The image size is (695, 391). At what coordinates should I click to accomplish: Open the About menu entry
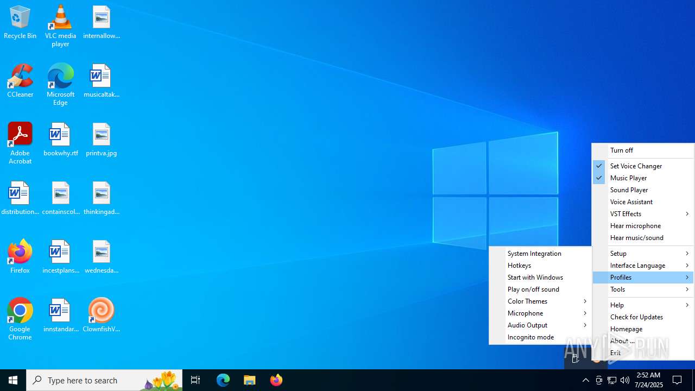click(x=643, y=341)
